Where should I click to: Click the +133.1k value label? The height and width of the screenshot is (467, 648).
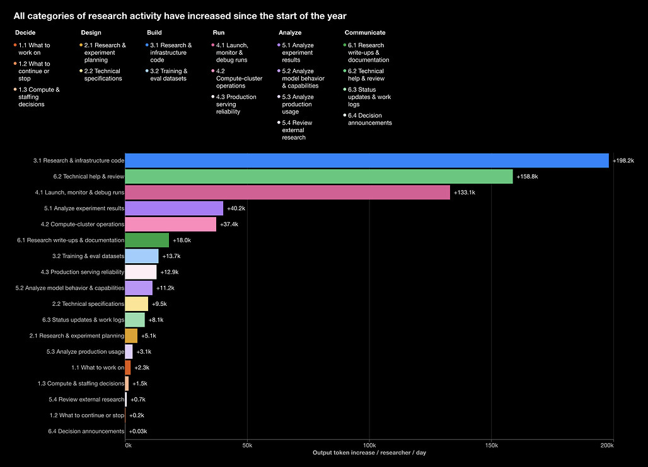click(465, 193)
